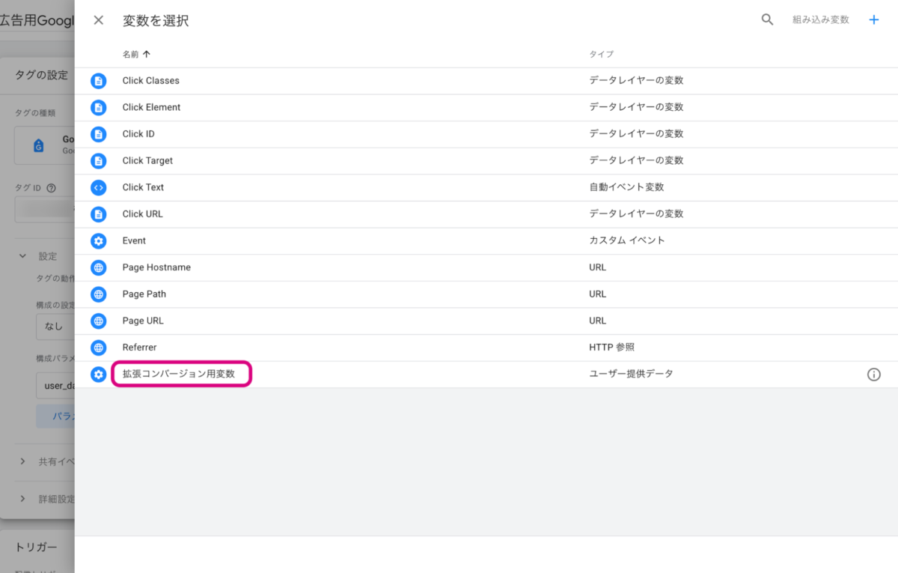Image resolution: width=898 pixels, height=573 pixels.
Task: Expand the 詳細設定 section chevron
Action: [22, 499]
